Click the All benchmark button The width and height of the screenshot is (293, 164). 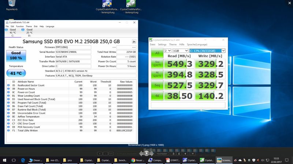[x=157, y=53]
